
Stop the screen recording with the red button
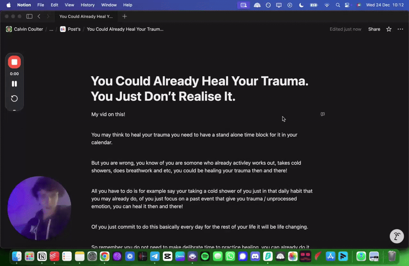pyautogui.click(x=14, y=62)
